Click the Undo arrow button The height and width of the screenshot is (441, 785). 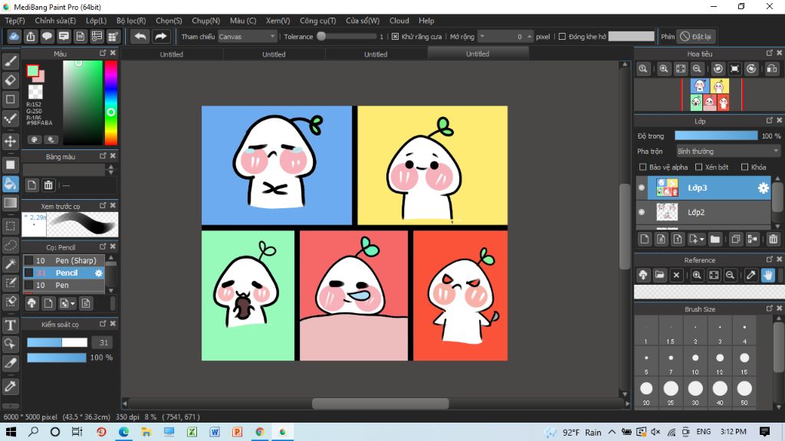click(x=140, y=37)
